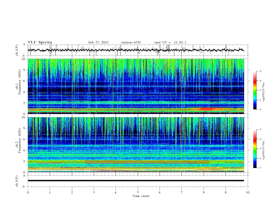
Task: Click the "-3" label on ch.1 colorbar
Action: point(260,71)
